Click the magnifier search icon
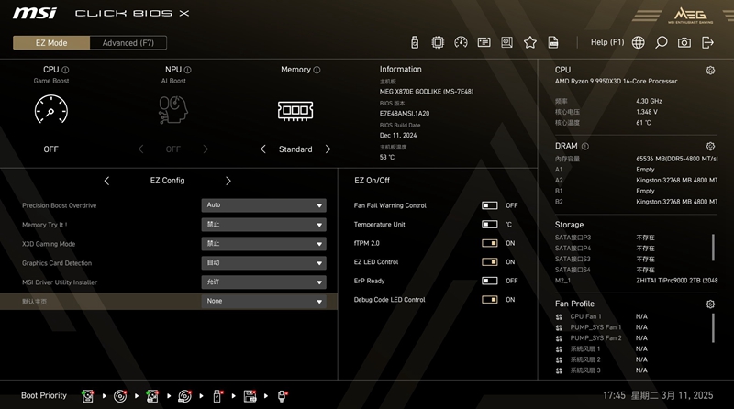Image resolution: width=734 pixels, height=409 pixels. 661,42
